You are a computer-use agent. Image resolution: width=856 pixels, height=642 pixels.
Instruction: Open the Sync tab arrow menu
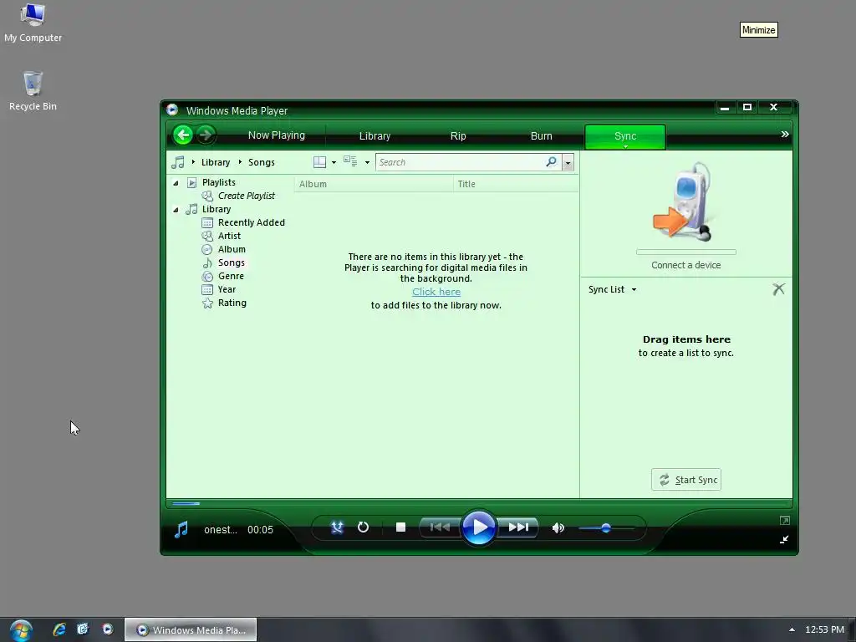click(x=625, y=146)
